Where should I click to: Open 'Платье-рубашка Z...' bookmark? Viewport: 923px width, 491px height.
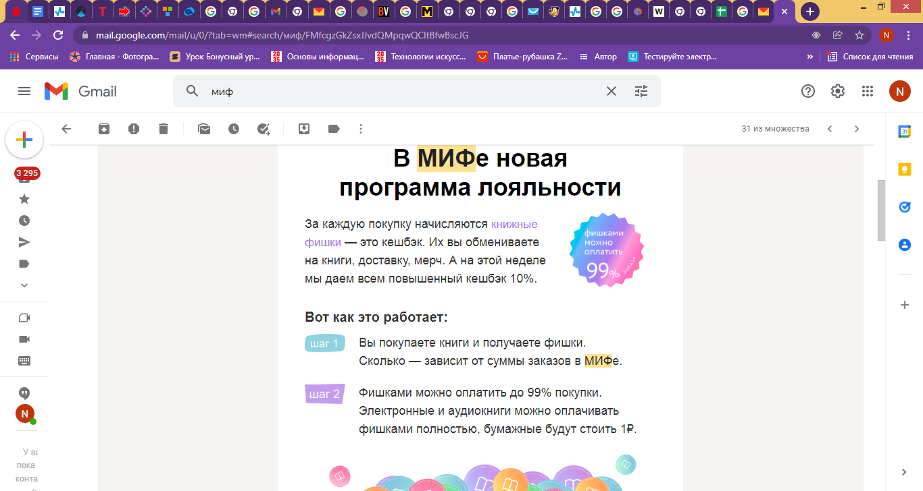522,57
